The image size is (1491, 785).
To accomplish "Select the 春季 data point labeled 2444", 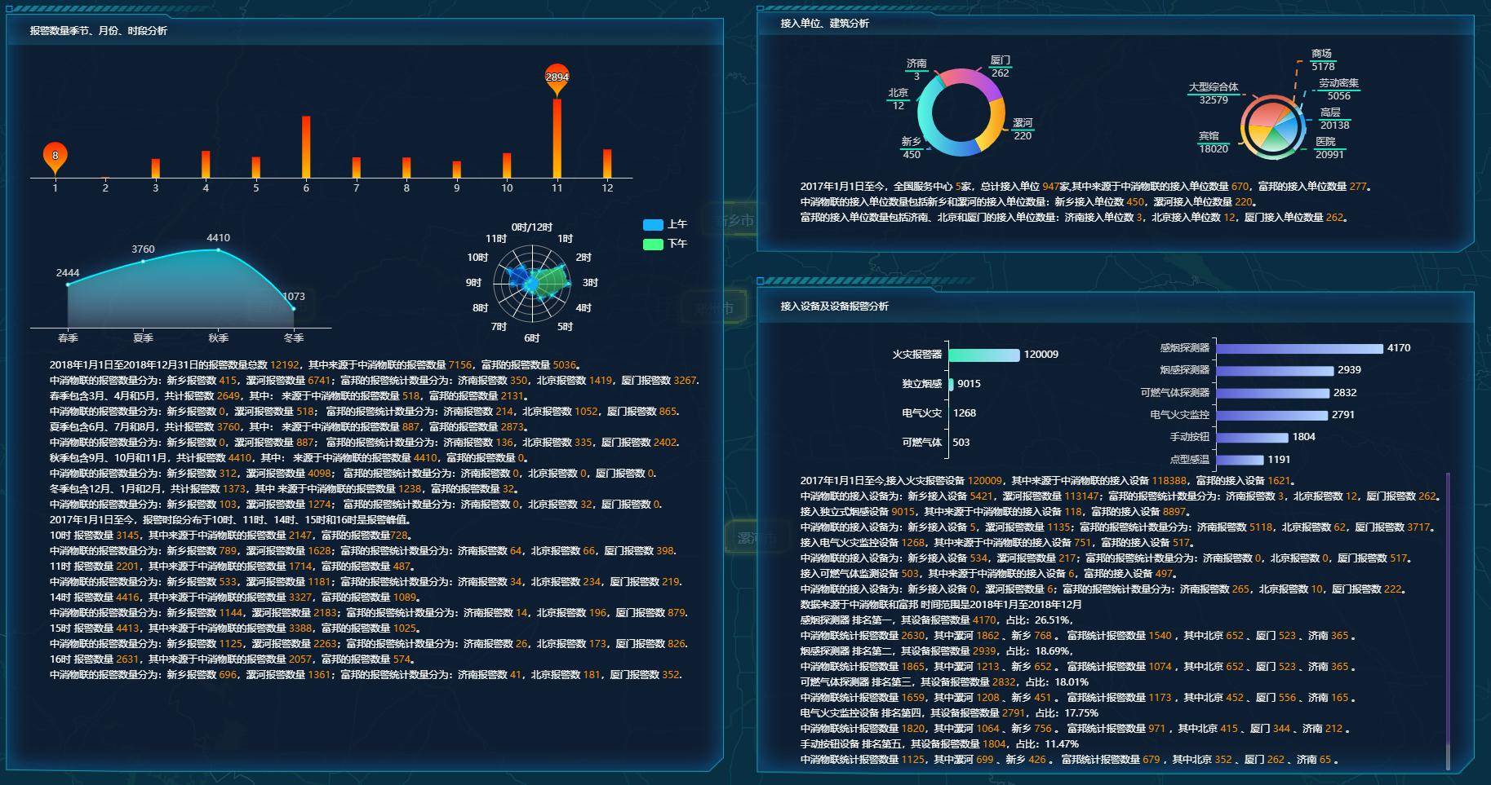I will 68,284.
